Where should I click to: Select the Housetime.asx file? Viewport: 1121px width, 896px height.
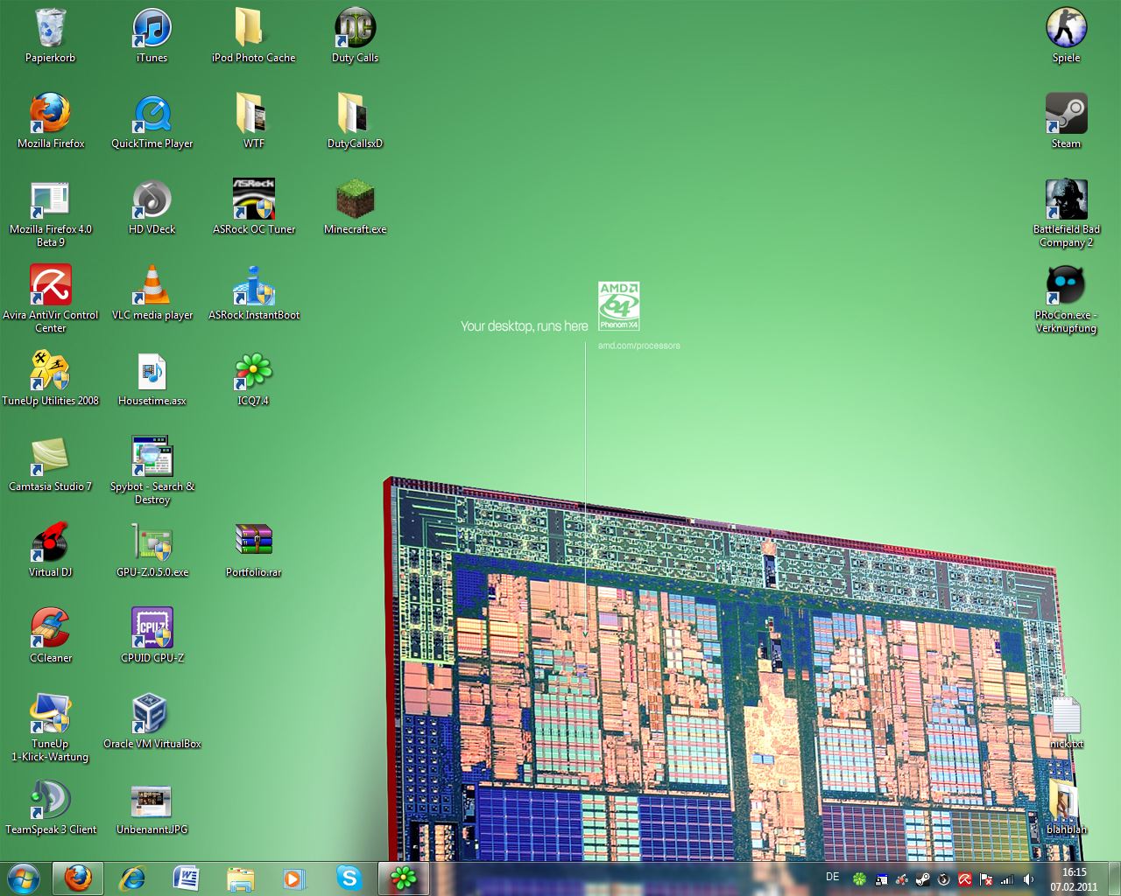pyautogui.click(x=152, y=380)
